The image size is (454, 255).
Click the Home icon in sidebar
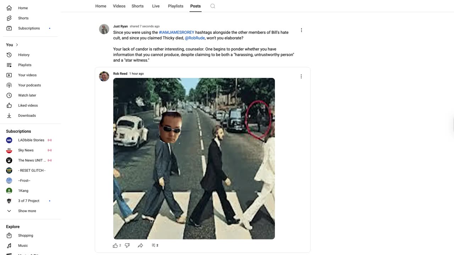(x=9, y=8)
